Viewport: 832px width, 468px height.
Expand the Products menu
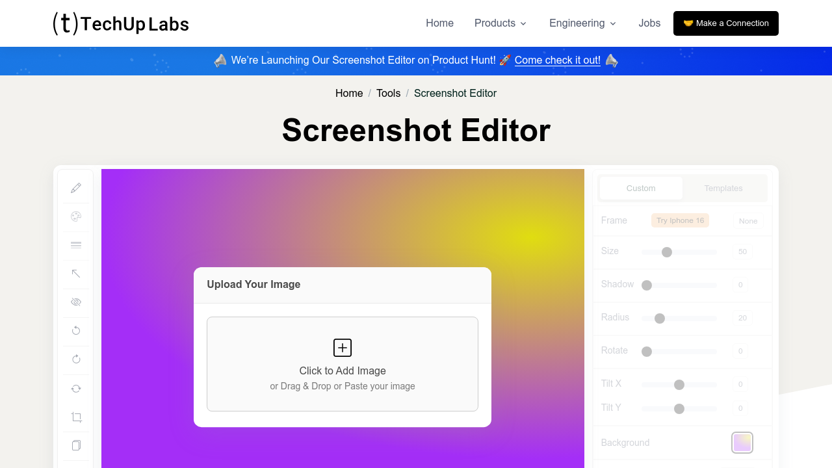[500, 23]
